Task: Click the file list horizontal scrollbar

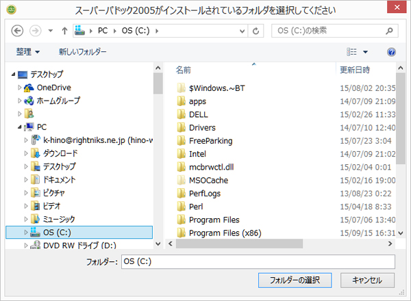Action: pyautogui.click(x=239, y=244)
